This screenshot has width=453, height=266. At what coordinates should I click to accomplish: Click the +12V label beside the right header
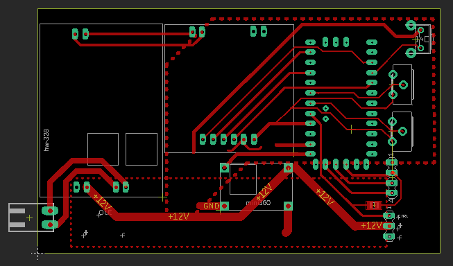[371, 225]
